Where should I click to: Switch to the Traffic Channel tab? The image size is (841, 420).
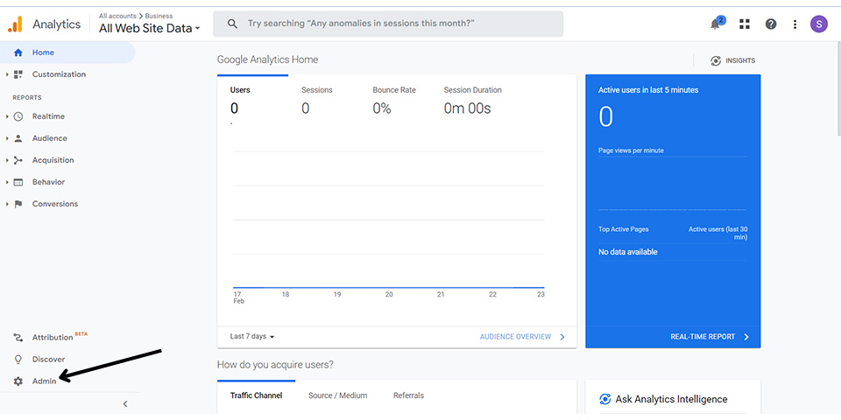257,395
